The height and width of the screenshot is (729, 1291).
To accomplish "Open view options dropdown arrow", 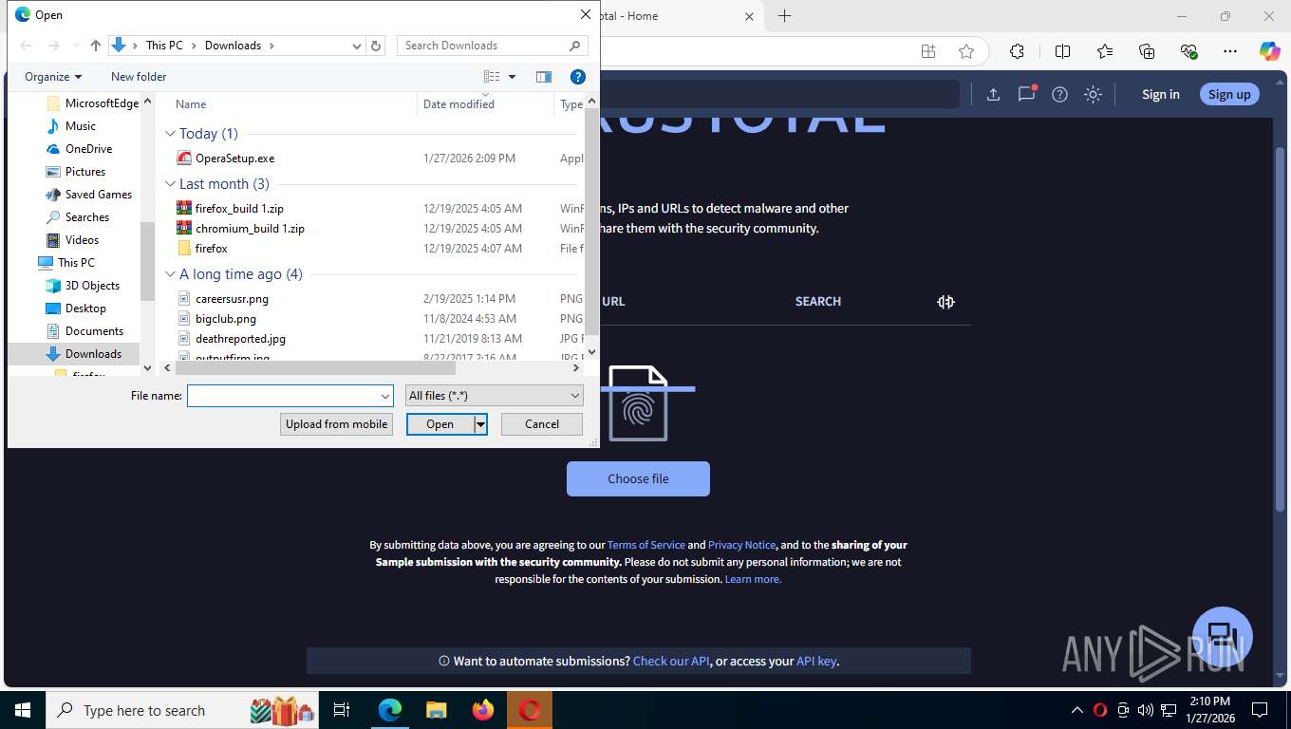I will (513, 77).
